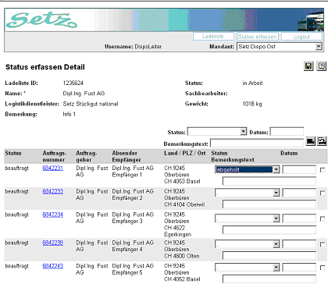The height and width of the screenshot is (291, 328).
Task: Click the Setz logo in the banner
Action: point(41,20)
